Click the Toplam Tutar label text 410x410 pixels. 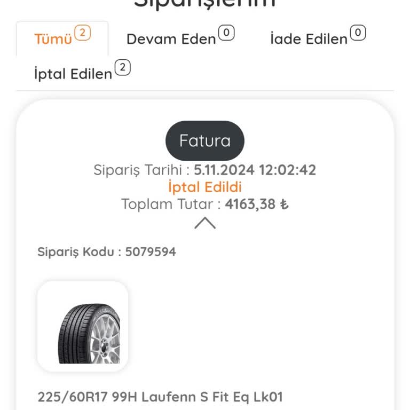(170, 204)
